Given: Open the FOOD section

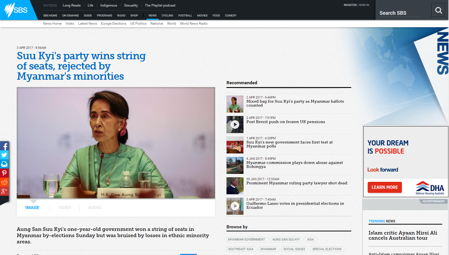Looking at the screenshot, I should (216, 16).
